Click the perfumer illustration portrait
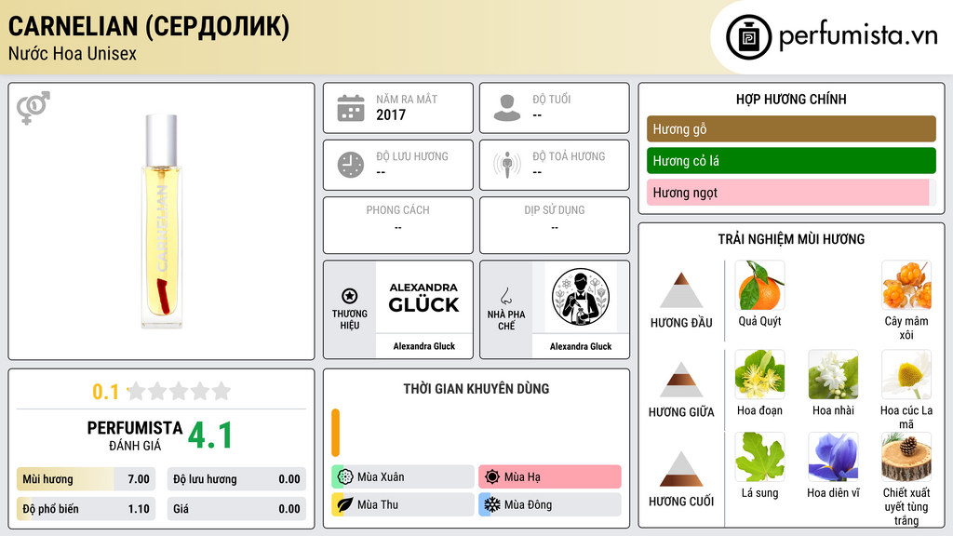Screen dimensions: 953x536 point(581,297)
